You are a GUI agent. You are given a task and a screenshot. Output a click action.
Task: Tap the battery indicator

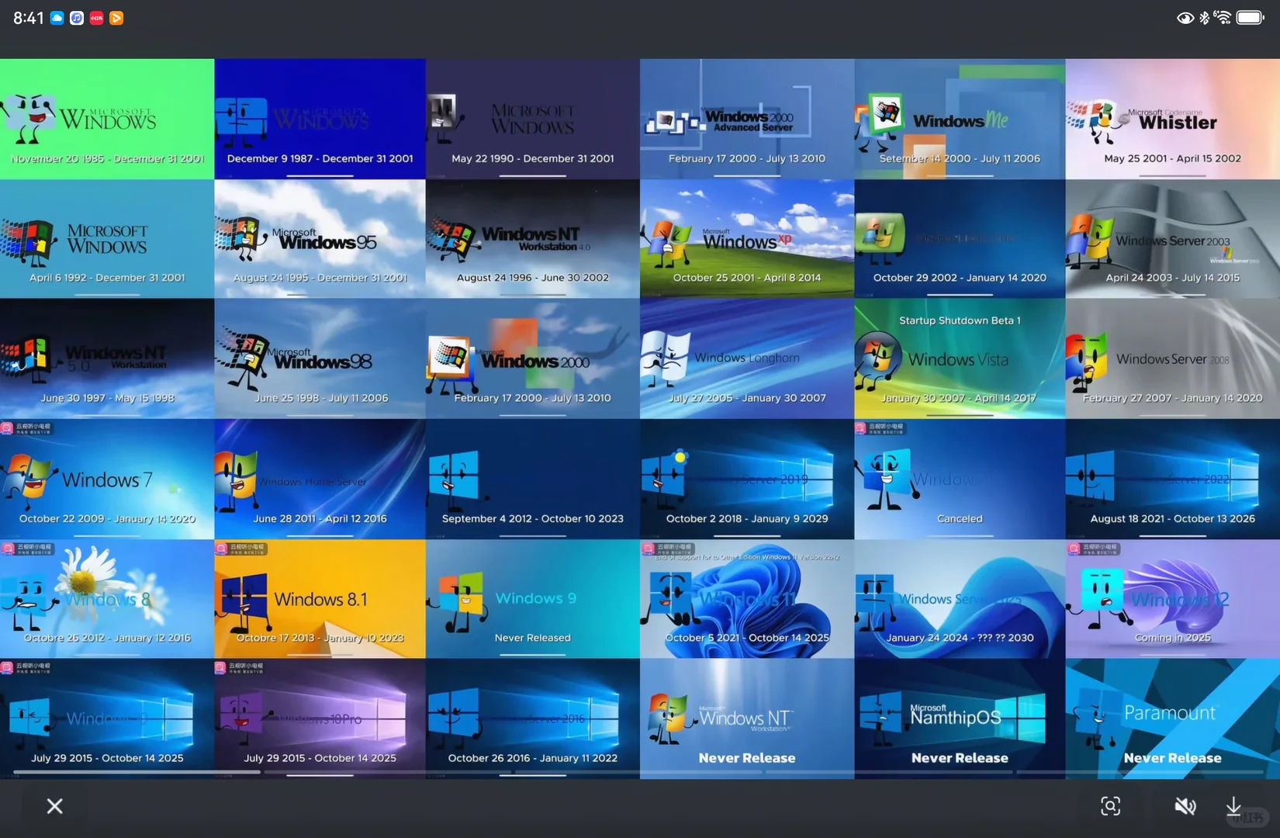coord(1251,17)
